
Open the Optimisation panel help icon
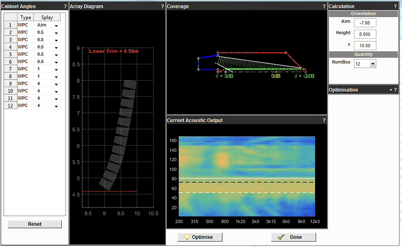coord(395,90)
